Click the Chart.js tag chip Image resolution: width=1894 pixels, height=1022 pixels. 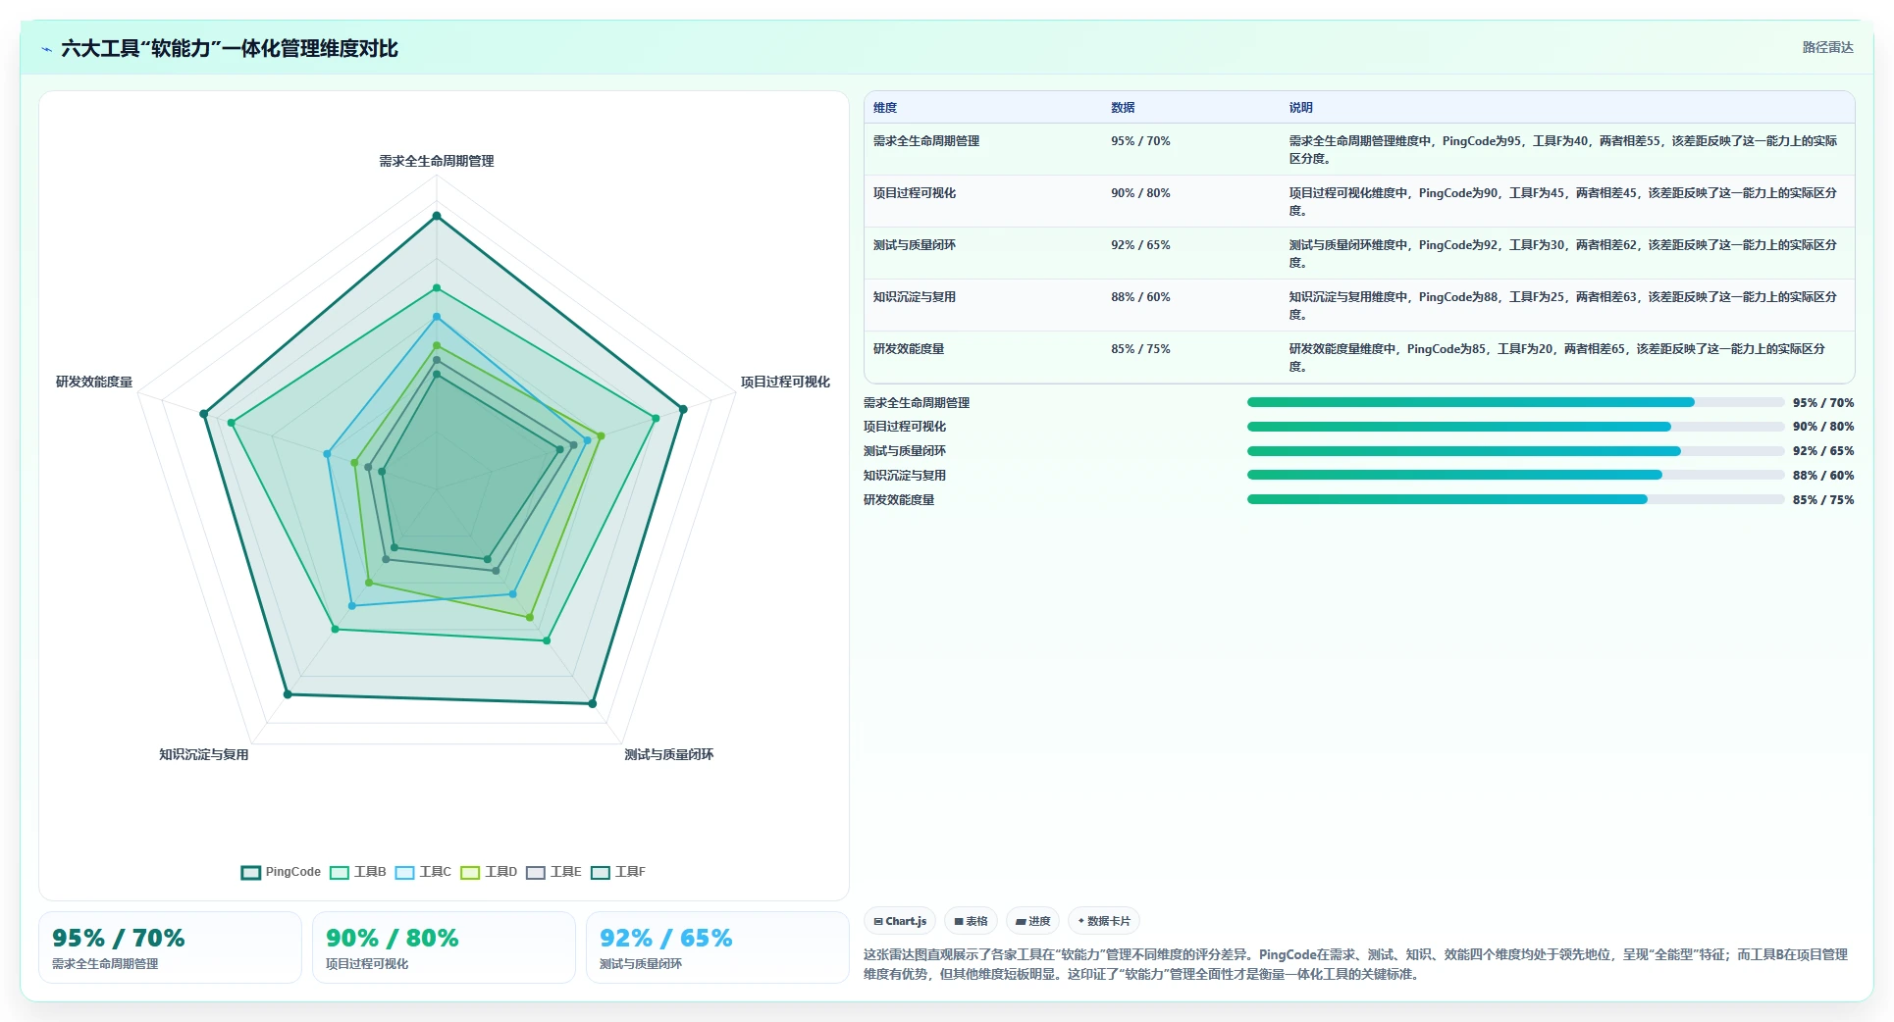coord(900,921)
